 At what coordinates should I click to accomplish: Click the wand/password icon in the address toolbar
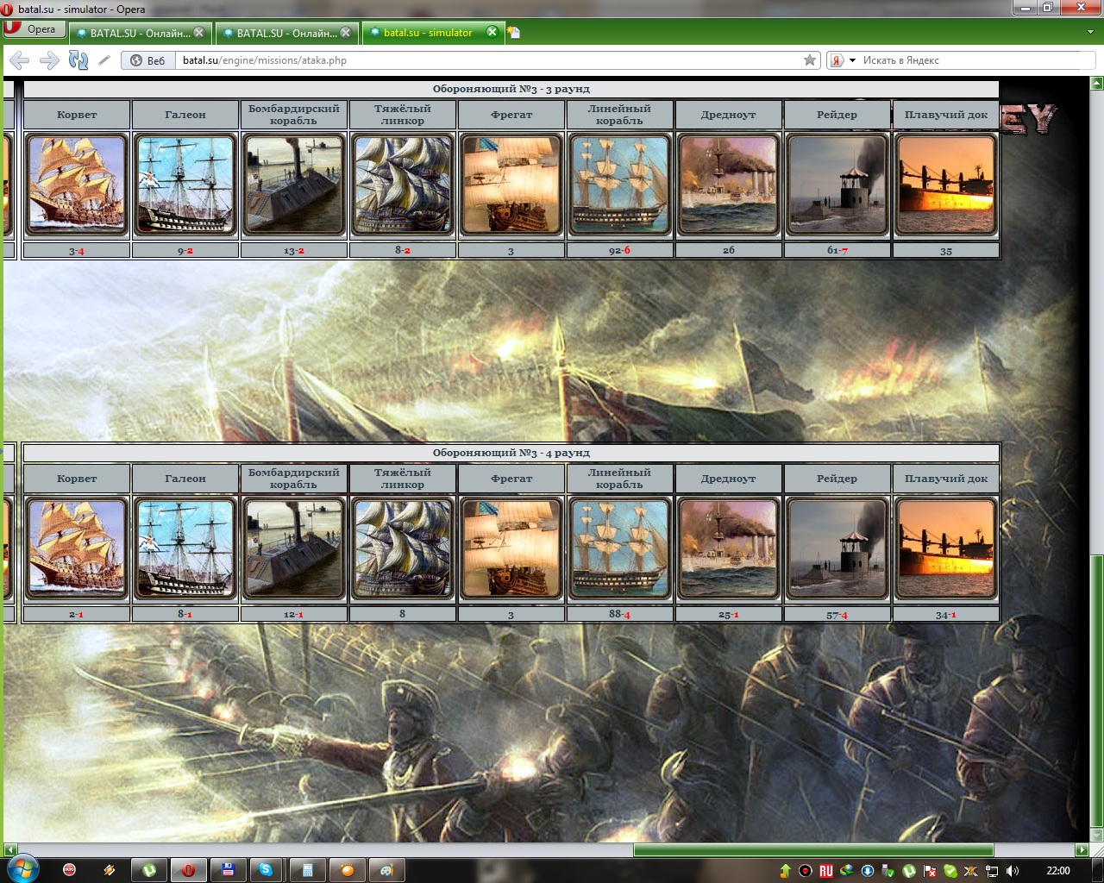104,60
